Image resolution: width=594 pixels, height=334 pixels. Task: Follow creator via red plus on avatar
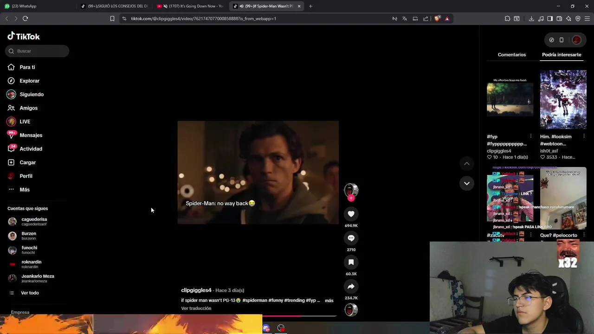click(351, 198)
